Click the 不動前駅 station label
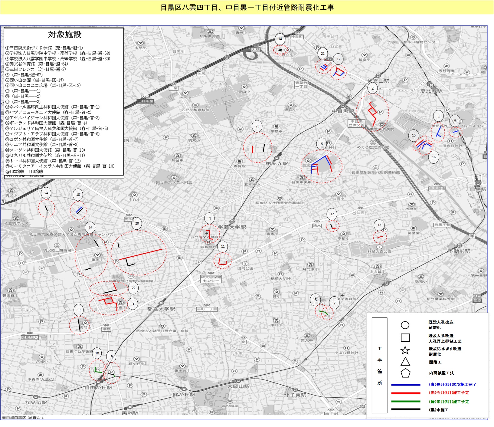This screenshot has width=494, height=427. 459,251
